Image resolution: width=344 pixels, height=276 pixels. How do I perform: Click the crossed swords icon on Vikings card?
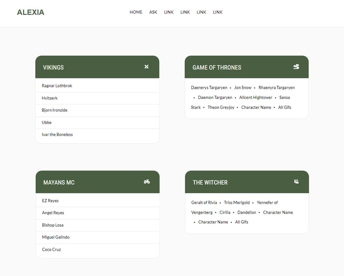(x=147, y=67)
